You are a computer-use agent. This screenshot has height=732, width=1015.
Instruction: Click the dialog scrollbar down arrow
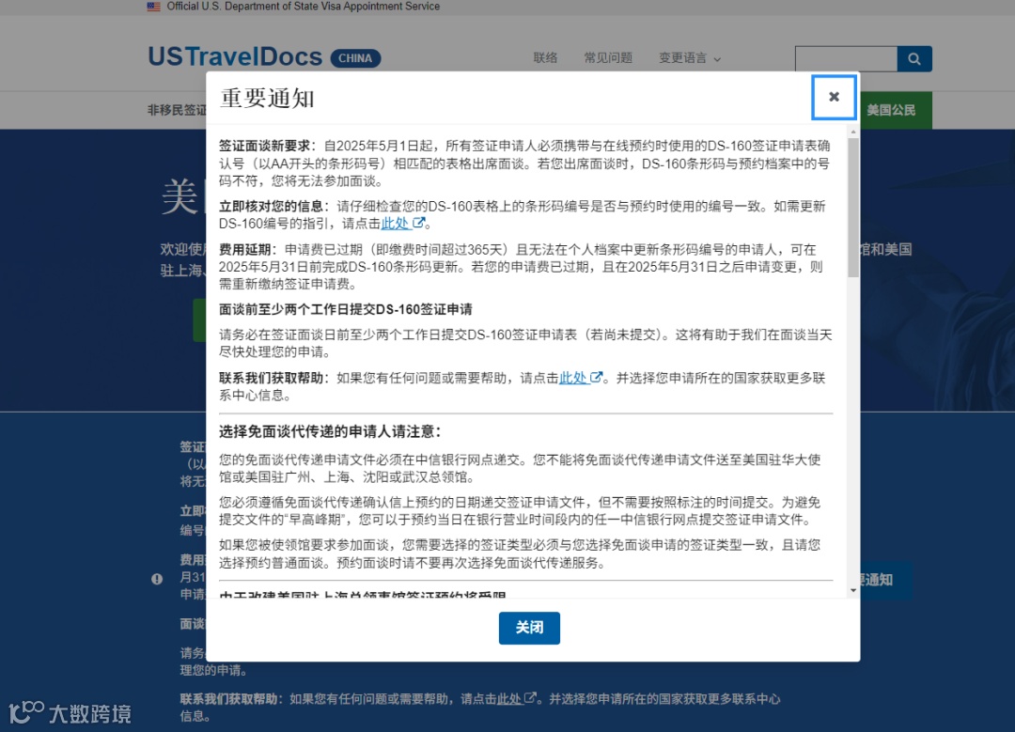pyautogui.click(x=853, y=589)
